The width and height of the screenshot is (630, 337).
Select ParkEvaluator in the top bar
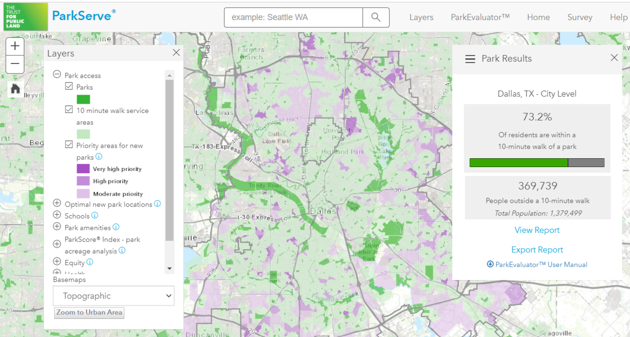[480, 17]
